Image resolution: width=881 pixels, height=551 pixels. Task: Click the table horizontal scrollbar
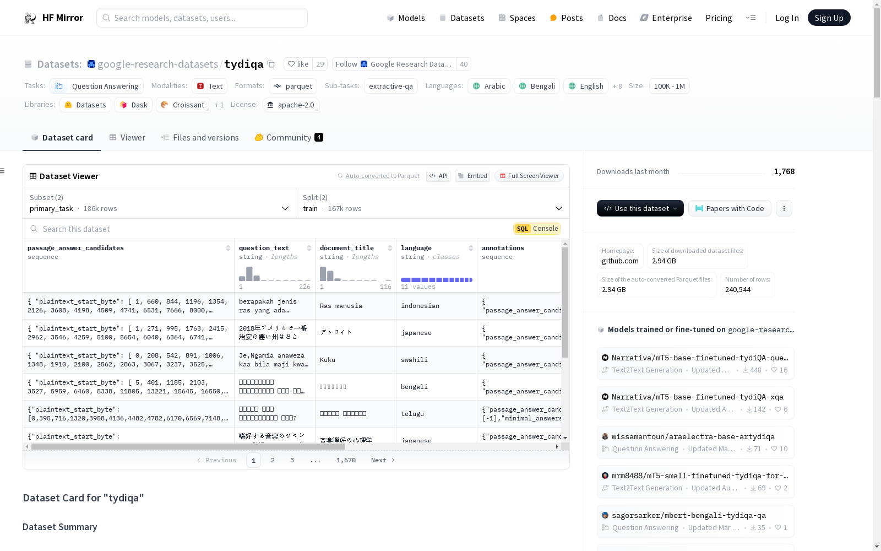[188, 446]
